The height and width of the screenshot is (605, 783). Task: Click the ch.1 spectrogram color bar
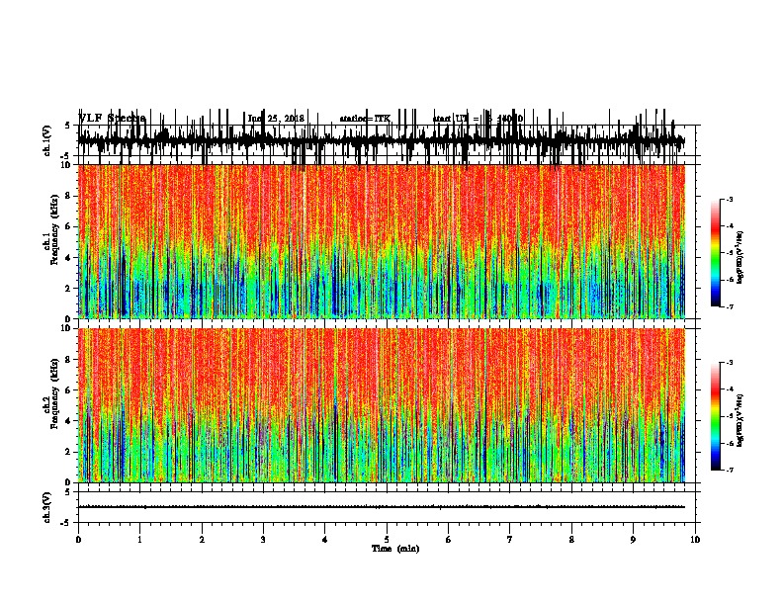(x=716, y=253)
